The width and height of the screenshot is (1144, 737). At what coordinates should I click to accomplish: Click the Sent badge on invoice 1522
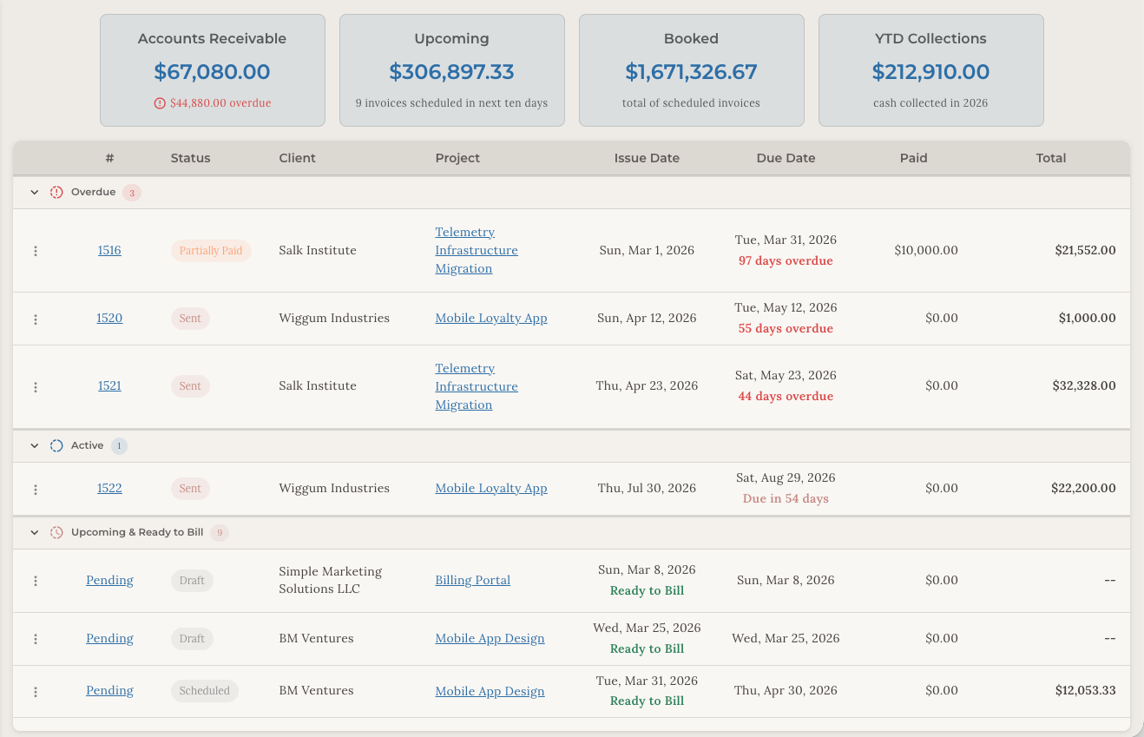click(x=190, y=489)
